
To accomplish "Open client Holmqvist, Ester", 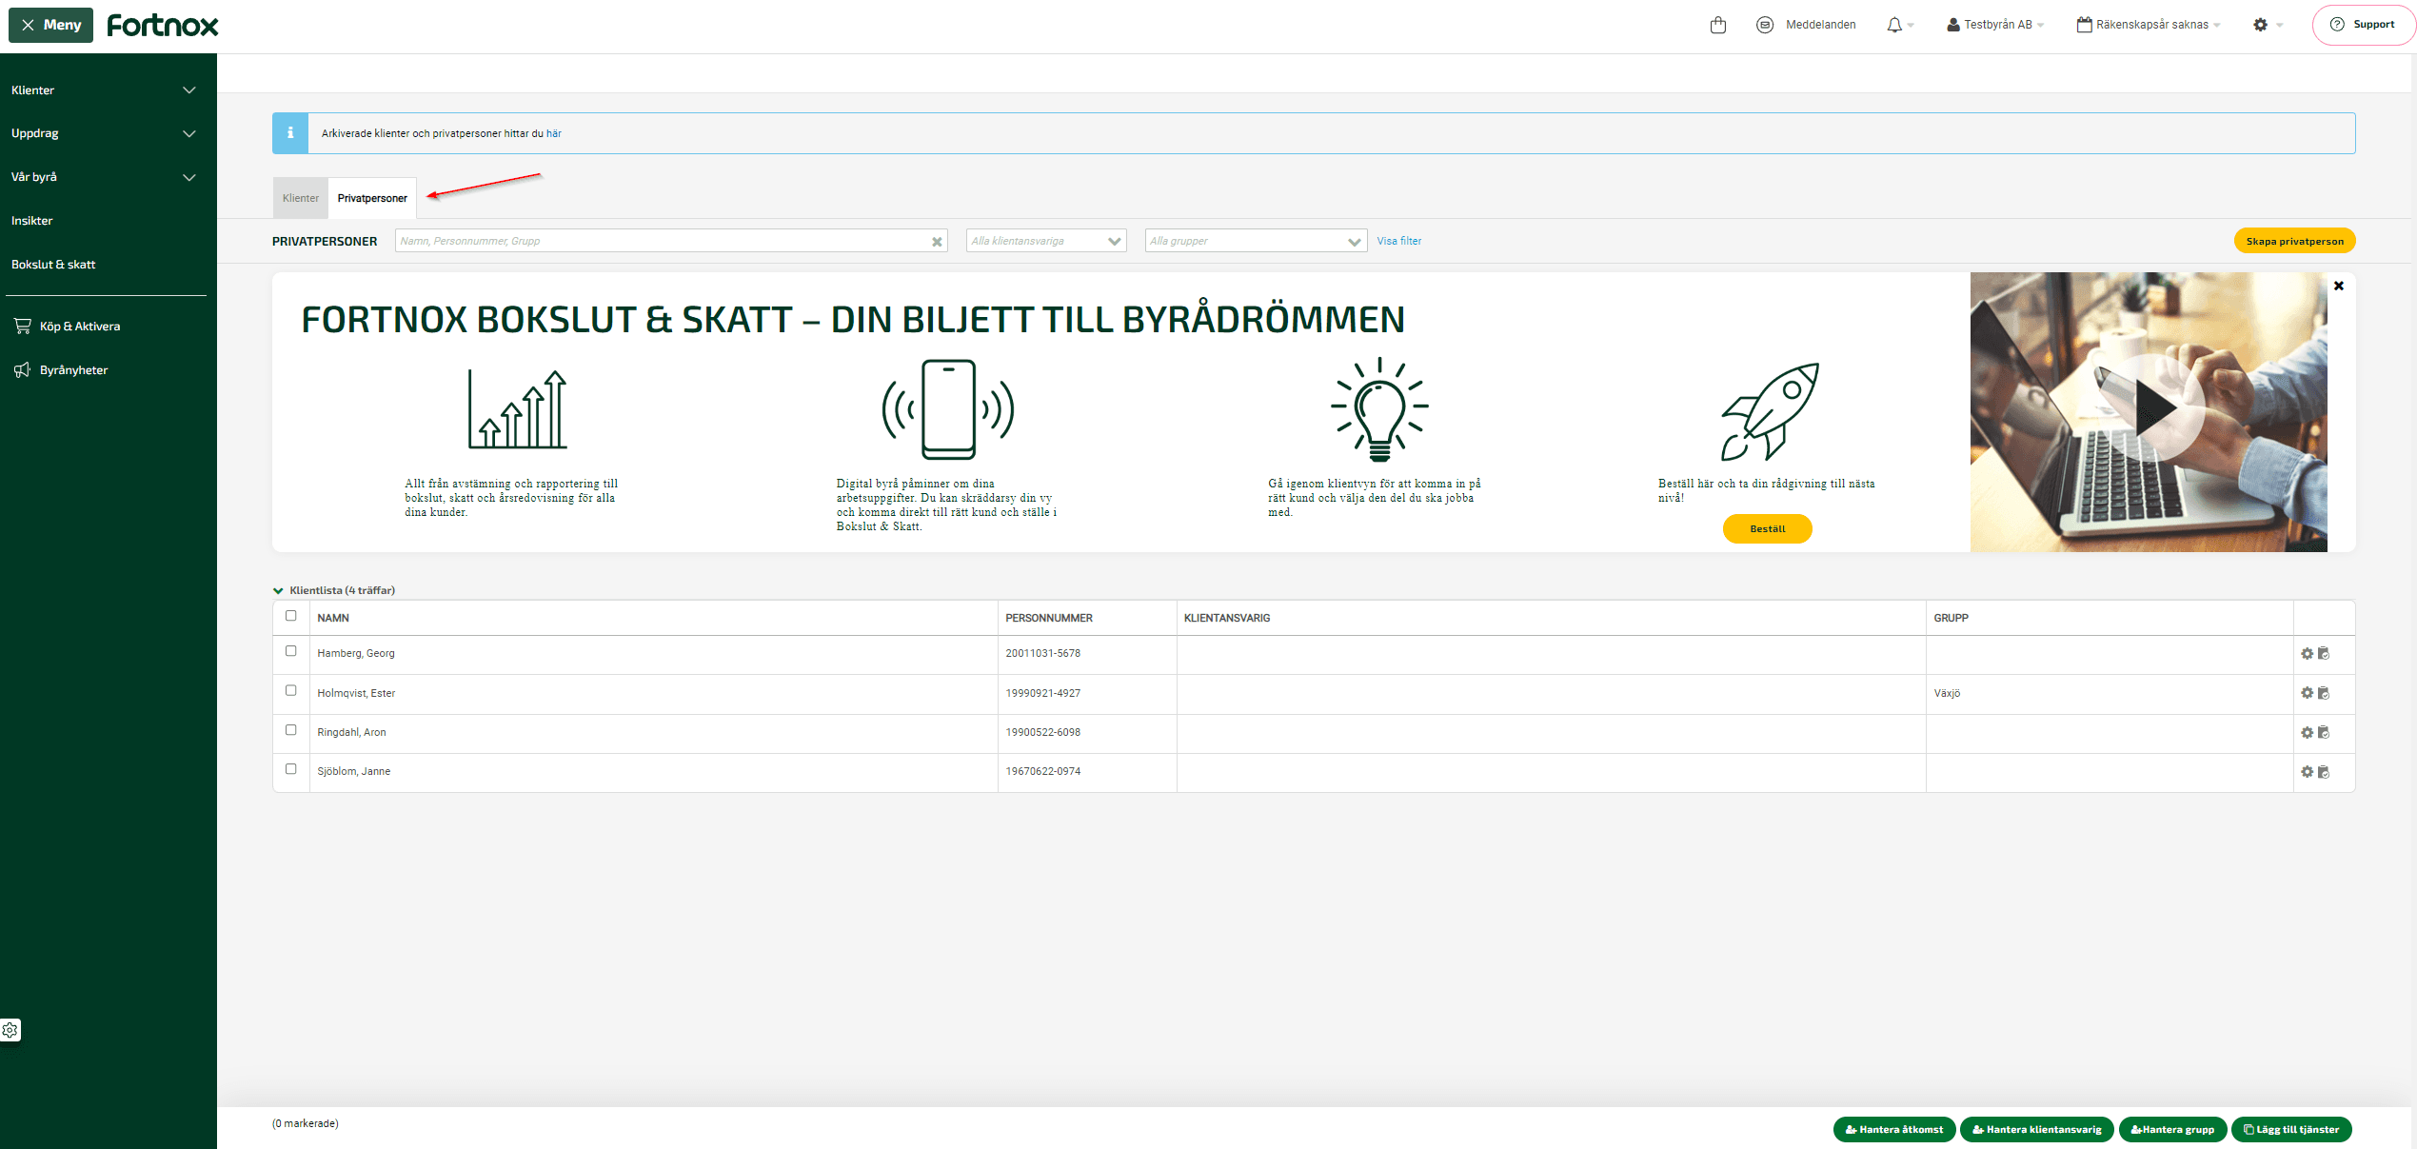I will coord(356,693).
